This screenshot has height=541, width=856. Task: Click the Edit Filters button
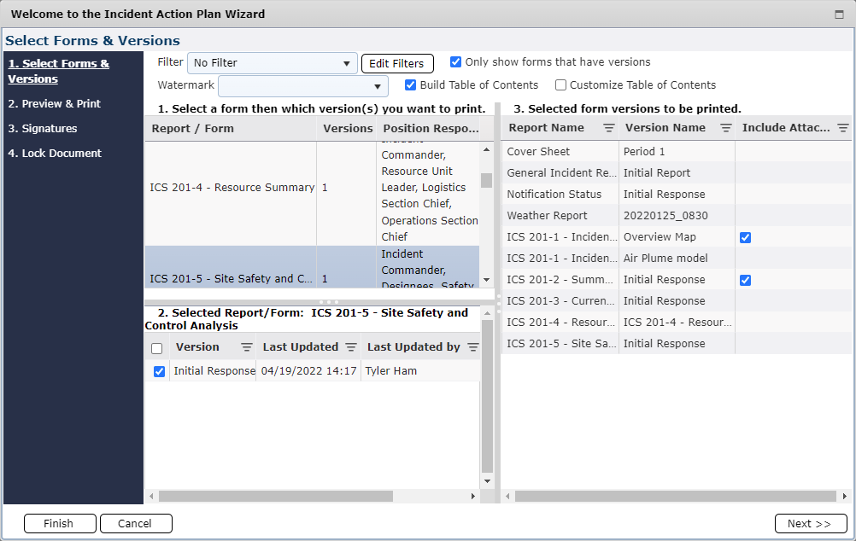[x=397, y=62]
